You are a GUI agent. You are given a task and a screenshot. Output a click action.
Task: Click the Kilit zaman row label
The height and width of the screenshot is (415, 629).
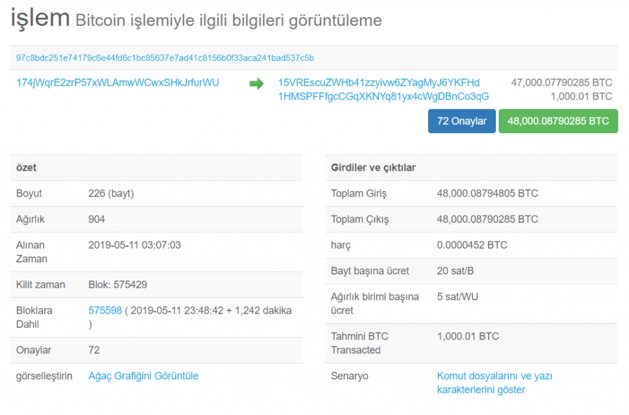tap(41, 285)
